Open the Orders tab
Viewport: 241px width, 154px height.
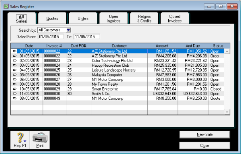pyautogui.click(x=83, y=18)
